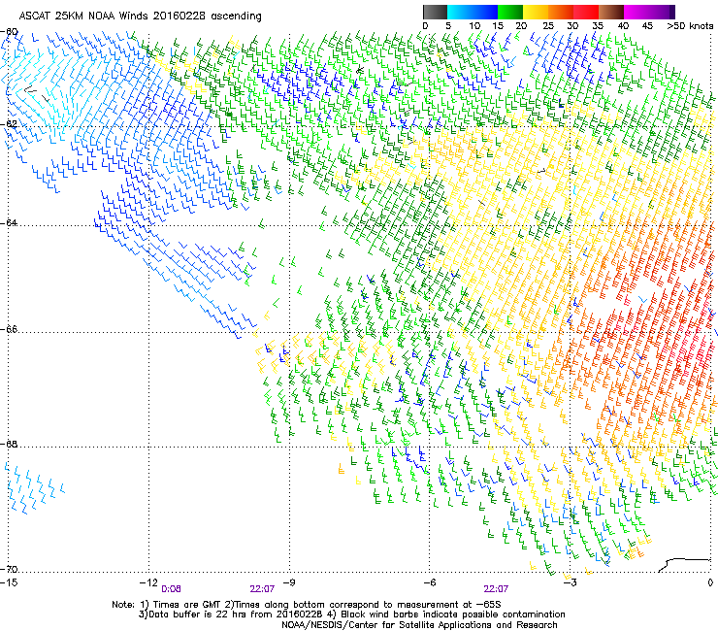
Task: Click the 'NOAA/NESDIS/Center for Satellite Applications and Research' credit
Action: click(x=419, y=625)
